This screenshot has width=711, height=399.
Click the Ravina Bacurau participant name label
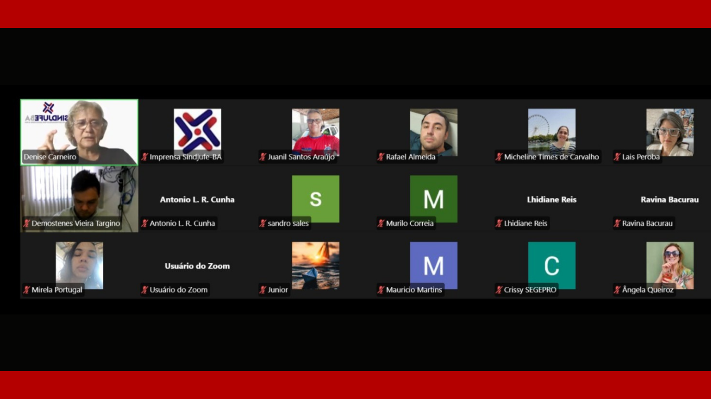(x=647, y=223)
